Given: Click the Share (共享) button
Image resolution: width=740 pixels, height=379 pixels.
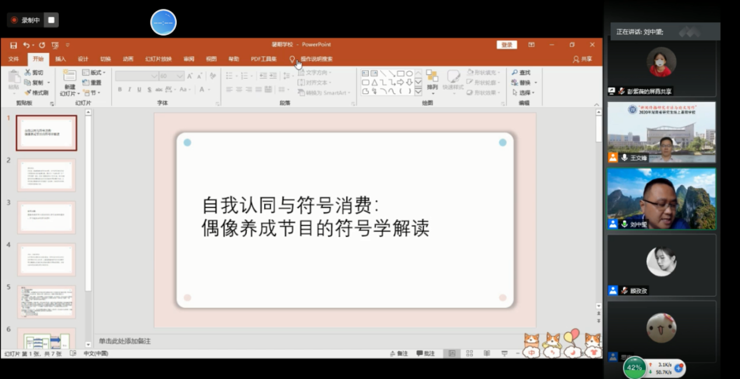Looking at the screenshot, I should click(582, 59).
